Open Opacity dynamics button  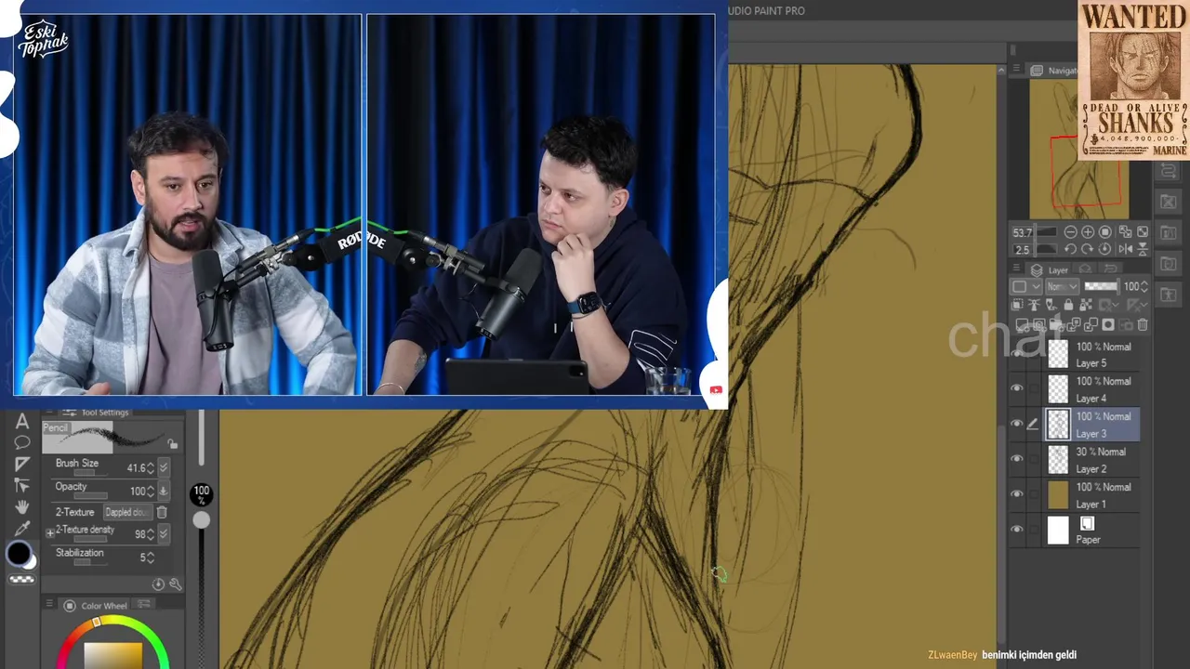[164, 491]
